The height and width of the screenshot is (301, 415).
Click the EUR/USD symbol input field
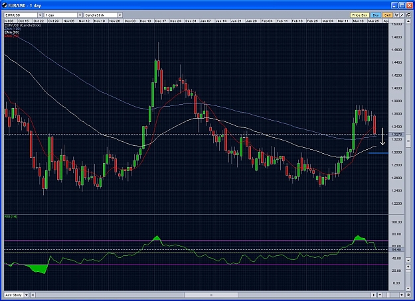[21, 15]
